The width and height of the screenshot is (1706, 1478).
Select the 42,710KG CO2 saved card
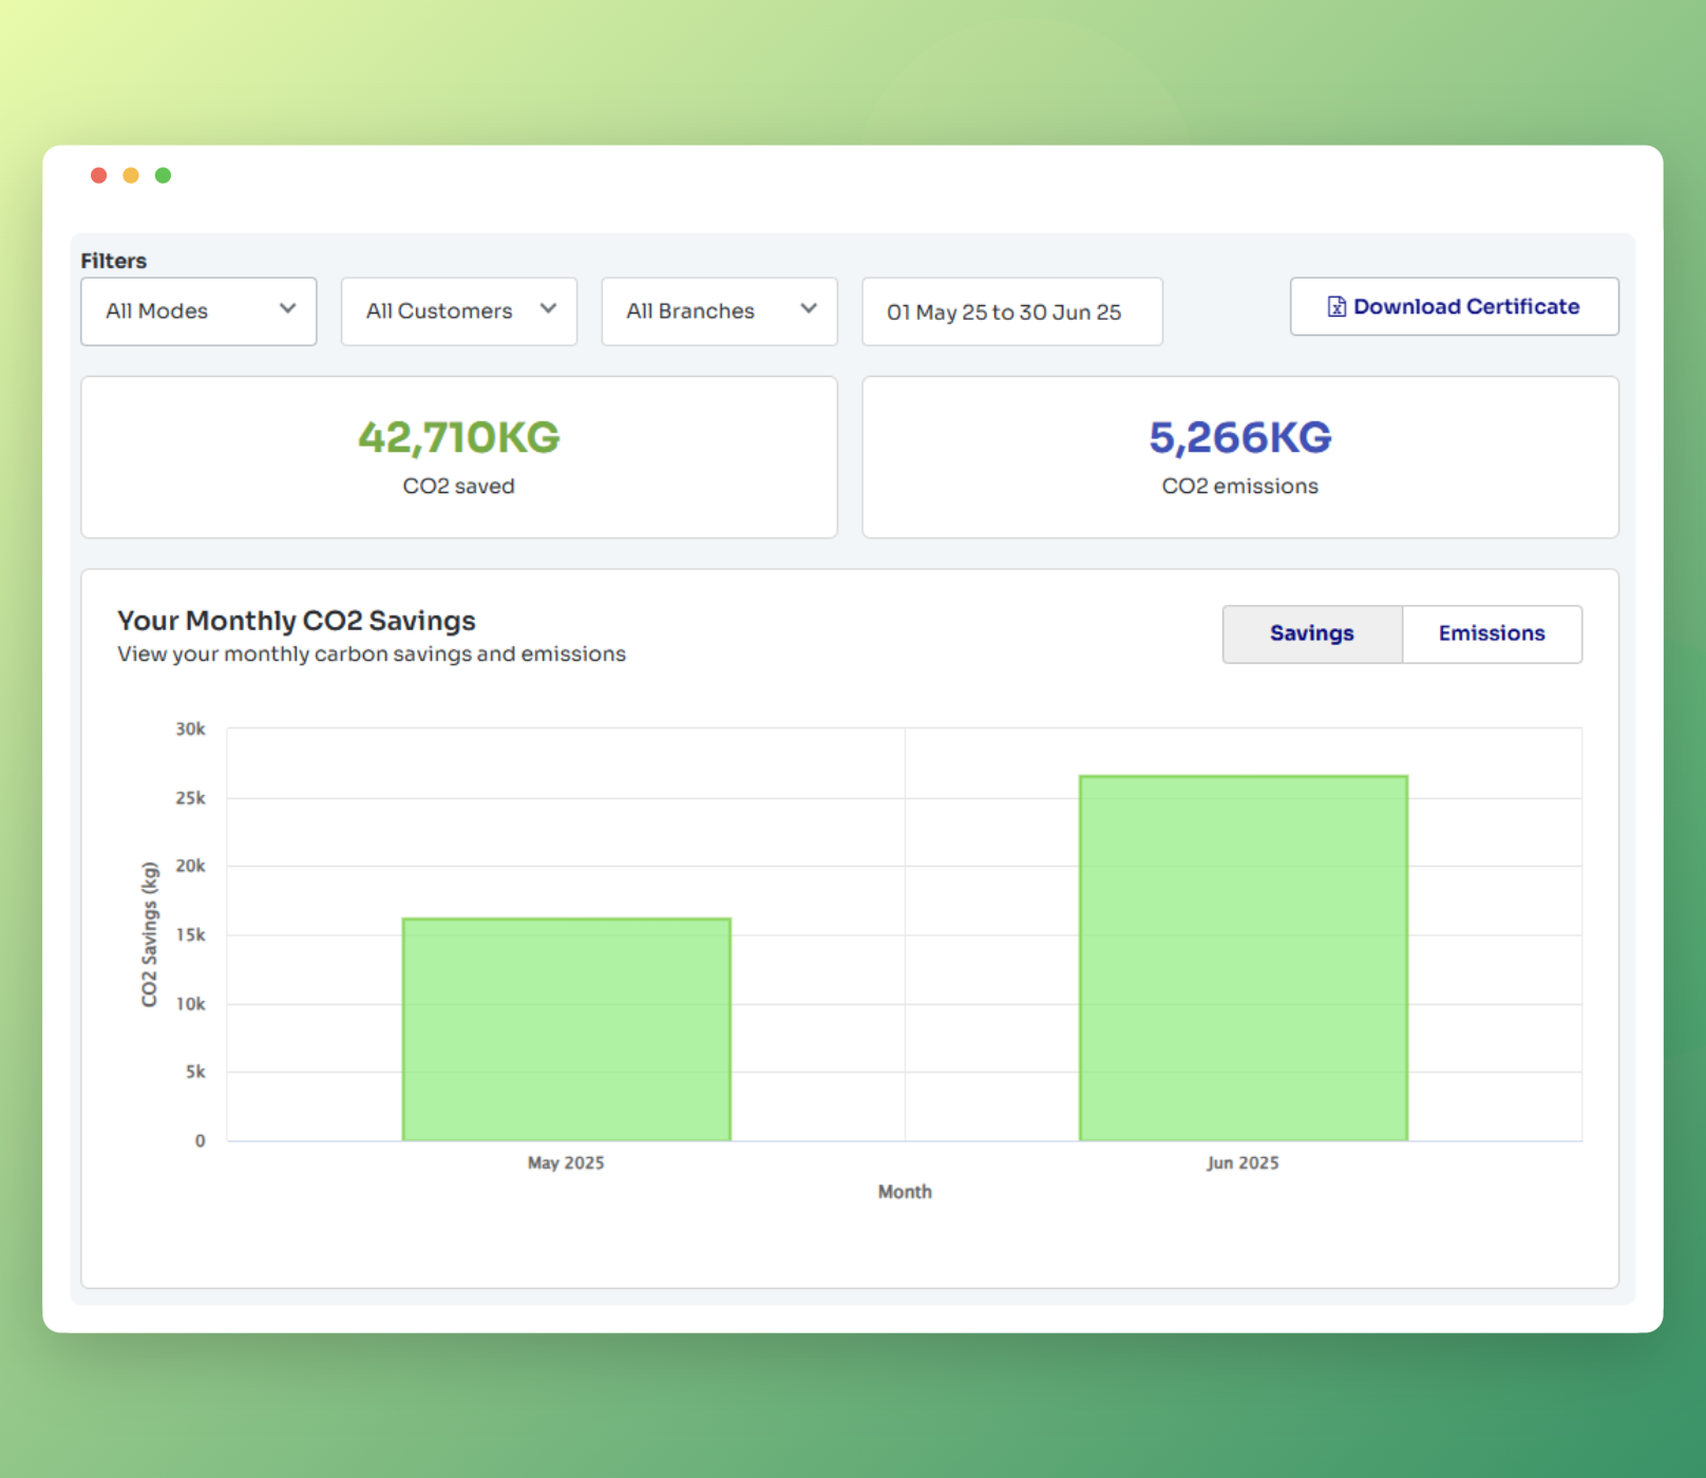(458, 457)
